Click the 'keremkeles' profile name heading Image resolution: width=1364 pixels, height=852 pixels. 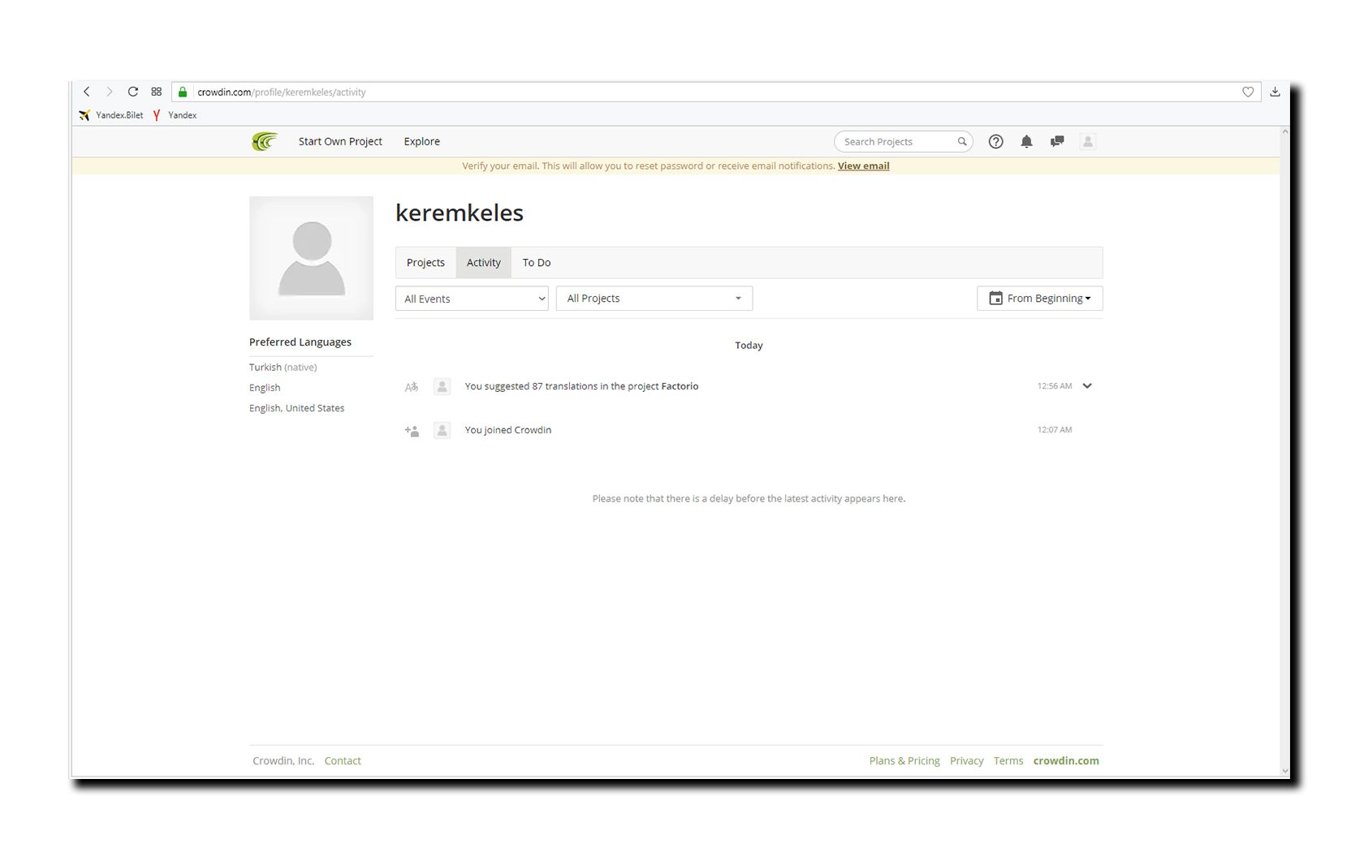[x=460, y=213]
